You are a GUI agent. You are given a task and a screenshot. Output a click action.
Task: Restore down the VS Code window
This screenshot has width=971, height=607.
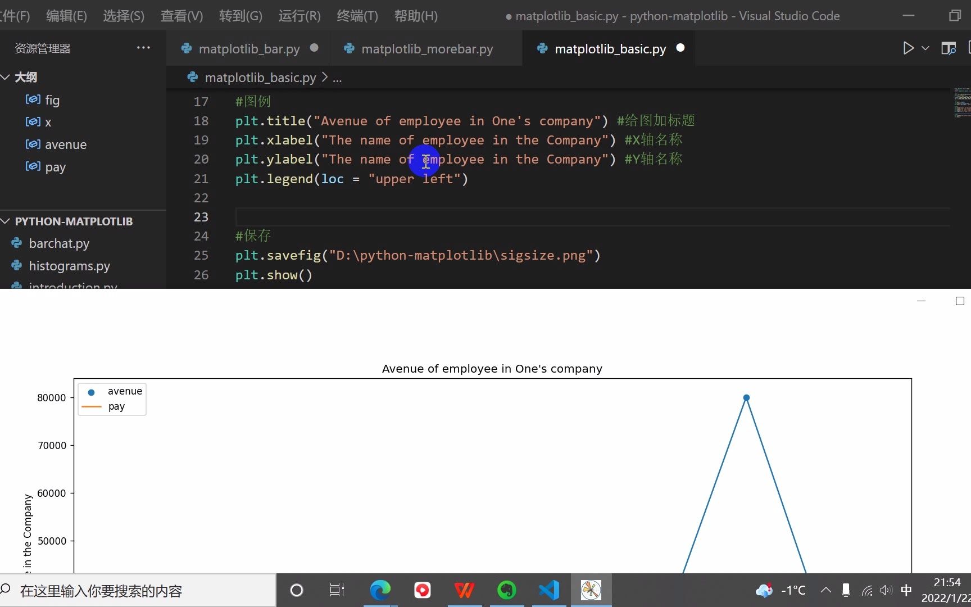955,16
